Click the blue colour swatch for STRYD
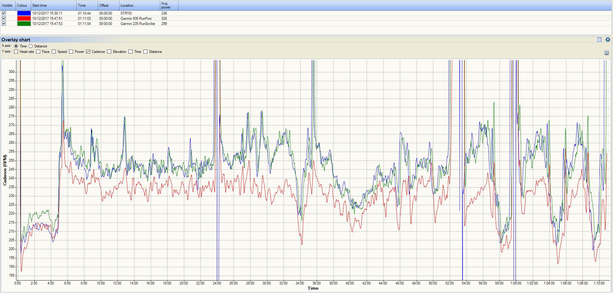The height and width of the screenshot is (293, 613). [x=24, y=13]
